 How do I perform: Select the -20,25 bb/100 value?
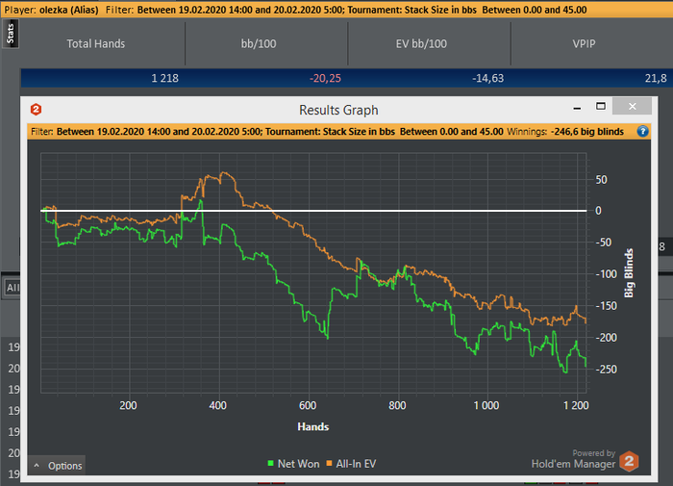point(325,78)
